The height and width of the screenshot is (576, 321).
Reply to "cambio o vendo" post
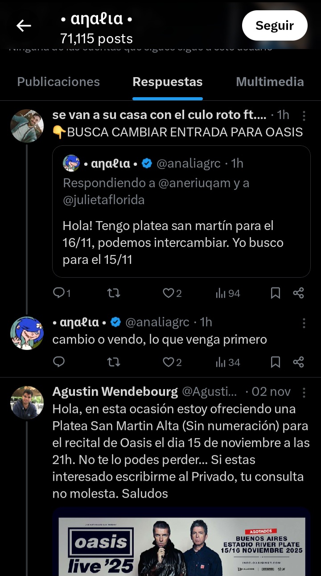pyautogui.click(x=59, y=362)
